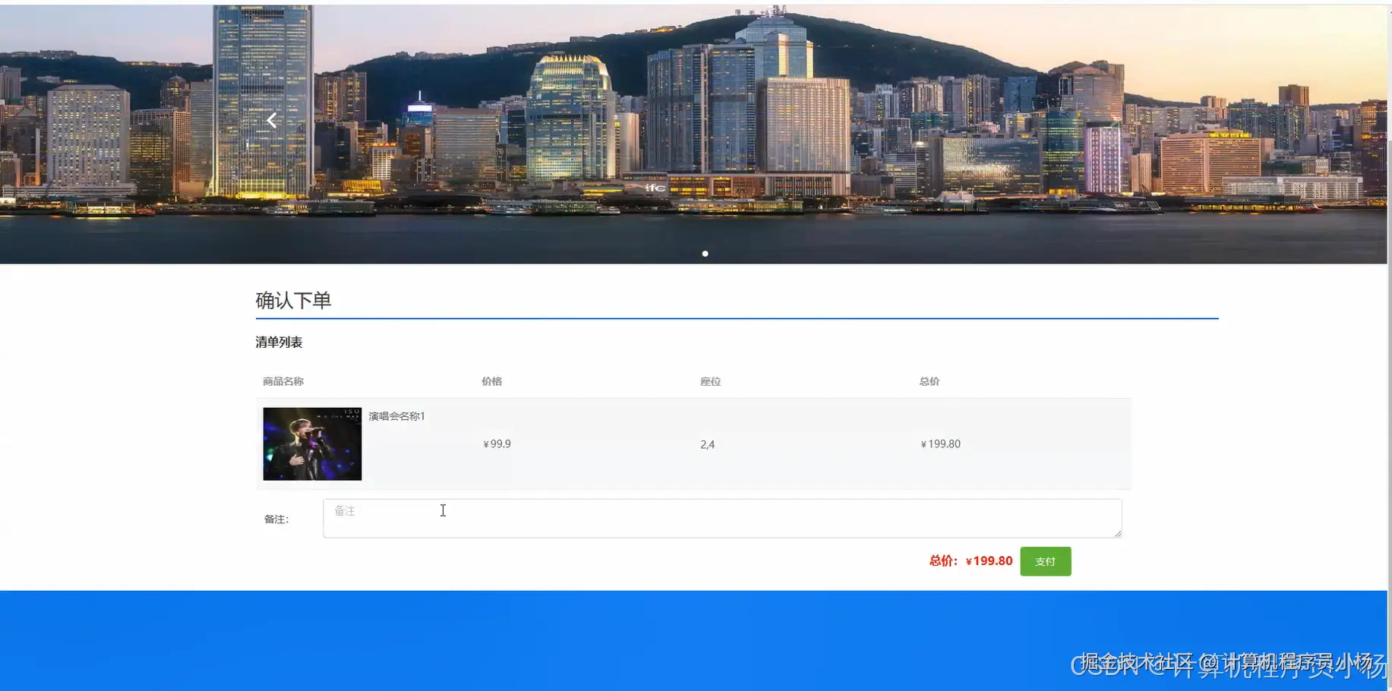Click the 总价 column header
This screenshot has height=691, width=1392.
(x=929, y=381)
